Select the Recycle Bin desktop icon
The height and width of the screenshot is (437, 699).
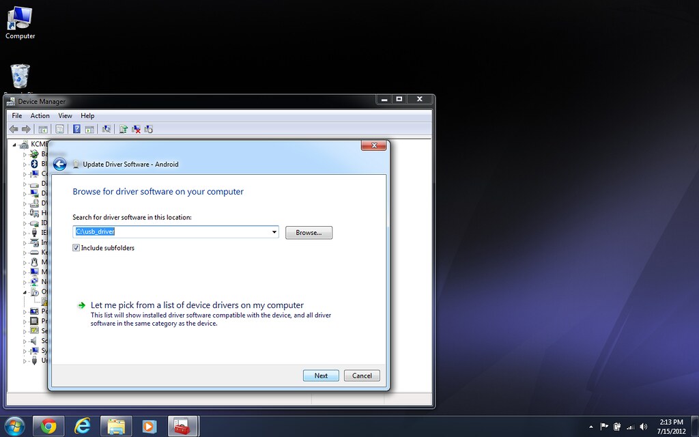(x=20, y=76)
